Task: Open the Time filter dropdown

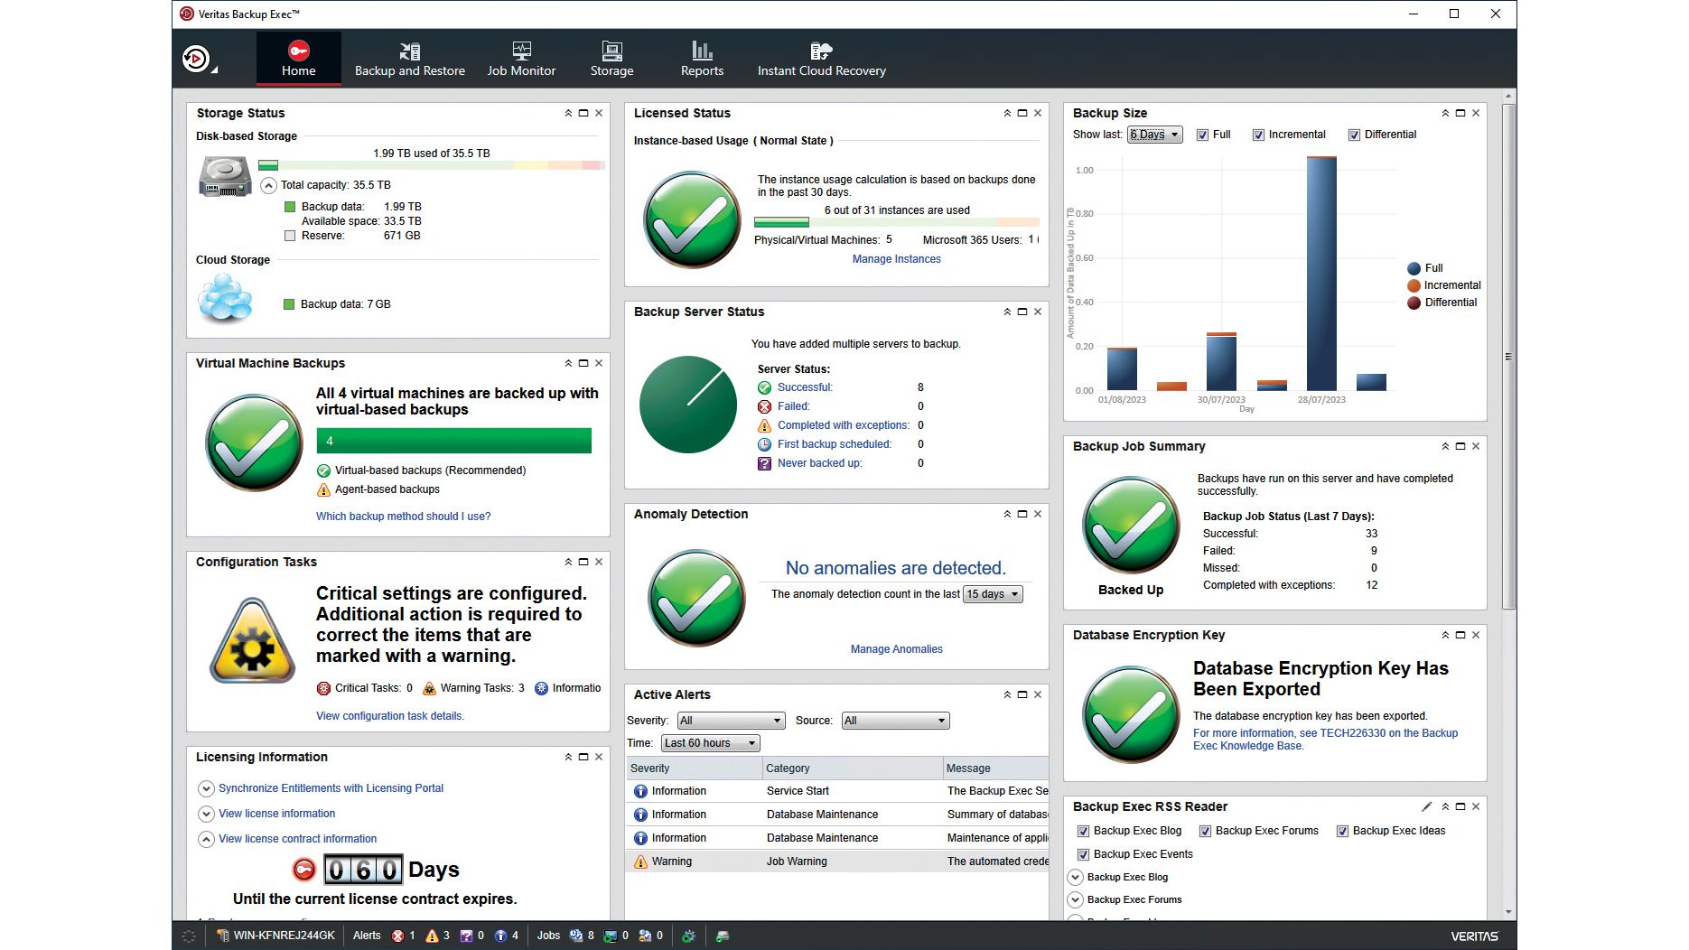Action: [x=710, y=743]
